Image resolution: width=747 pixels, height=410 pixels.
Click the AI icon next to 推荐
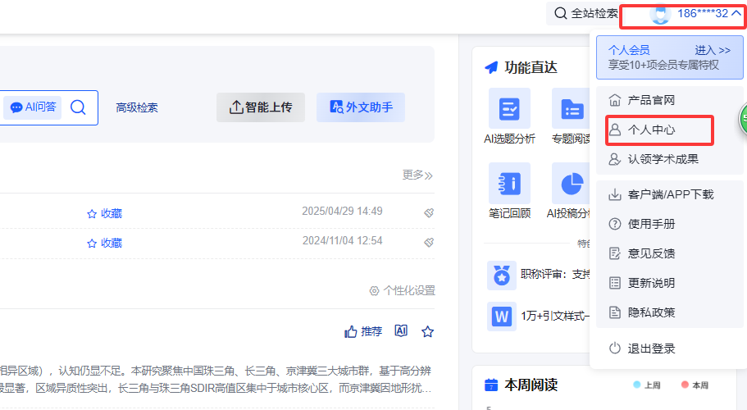pos(401,331)
